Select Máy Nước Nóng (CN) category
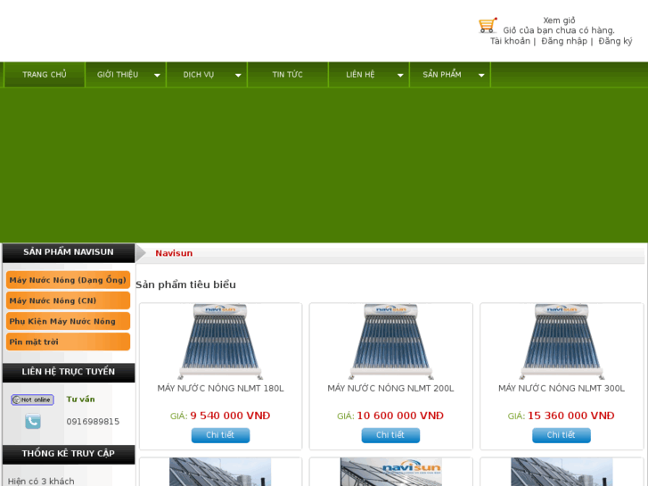The image size is (648, 486). pyautogui.click(x=69, y=301)
